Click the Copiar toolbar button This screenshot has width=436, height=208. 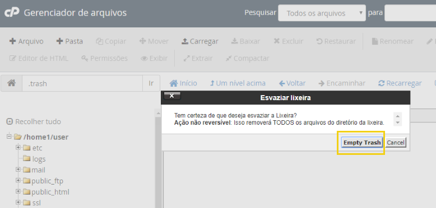111,41
